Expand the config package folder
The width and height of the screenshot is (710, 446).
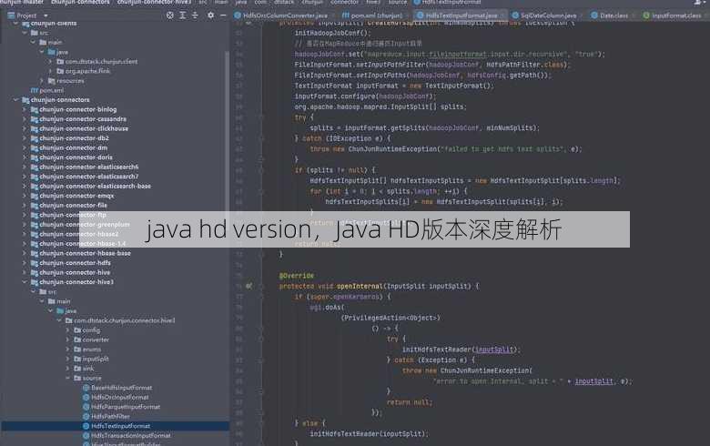click(x=68, y=330)
